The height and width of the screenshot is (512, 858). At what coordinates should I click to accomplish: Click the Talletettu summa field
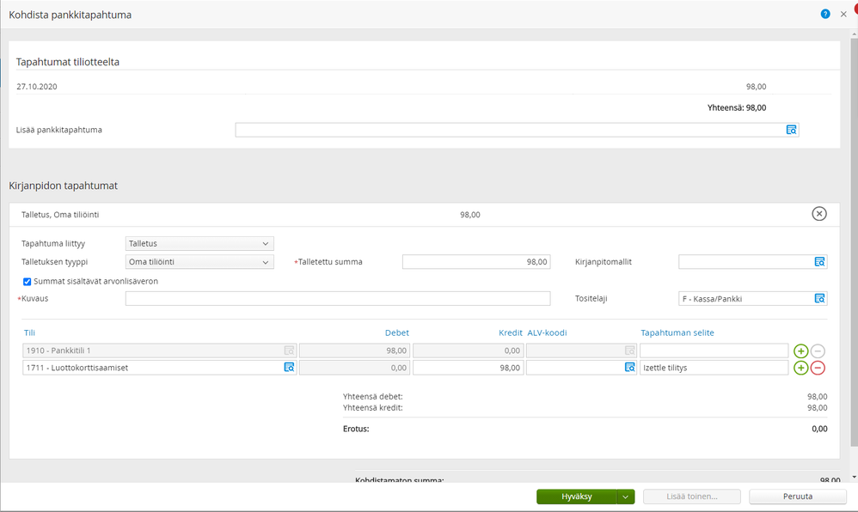476,262
